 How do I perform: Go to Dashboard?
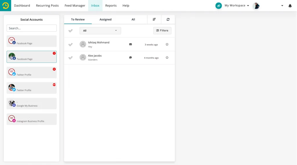(x=22, y=6)
